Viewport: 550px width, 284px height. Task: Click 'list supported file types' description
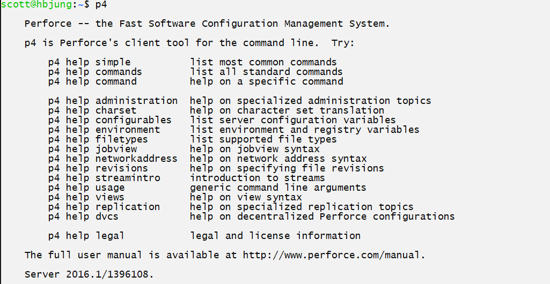point(263,139)
